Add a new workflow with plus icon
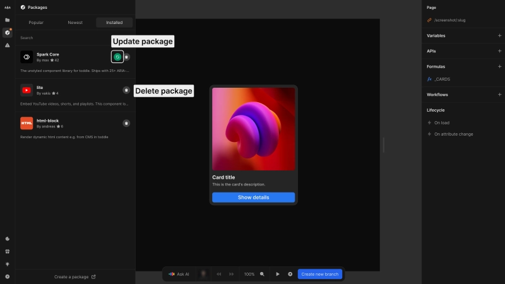 499,94
